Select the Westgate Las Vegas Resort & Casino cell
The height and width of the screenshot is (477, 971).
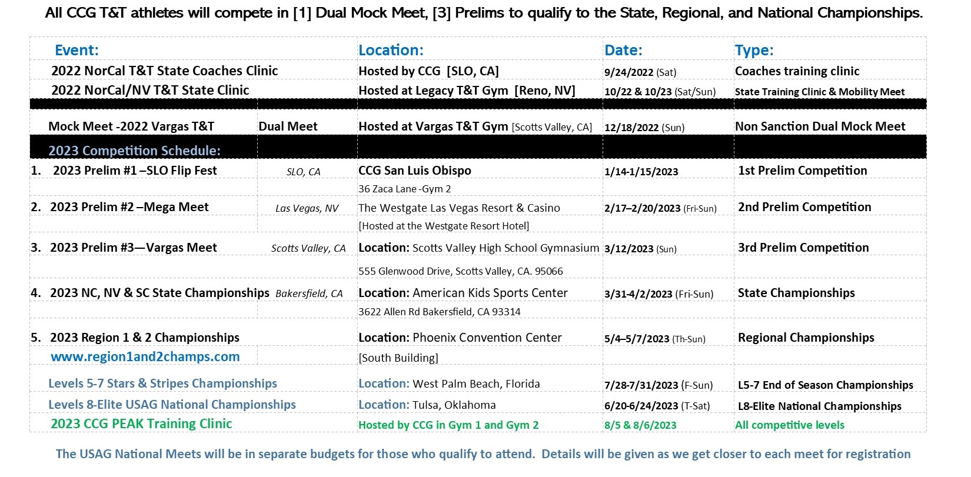click(459, 208)
